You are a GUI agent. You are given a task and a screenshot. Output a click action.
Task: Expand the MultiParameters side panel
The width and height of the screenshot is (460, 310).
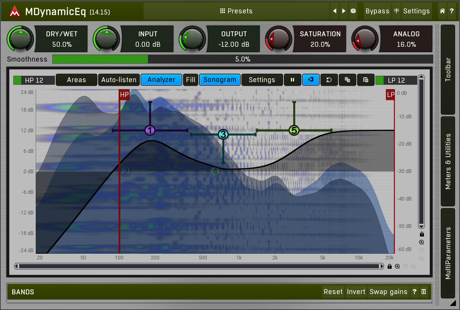tap(448, 253)
